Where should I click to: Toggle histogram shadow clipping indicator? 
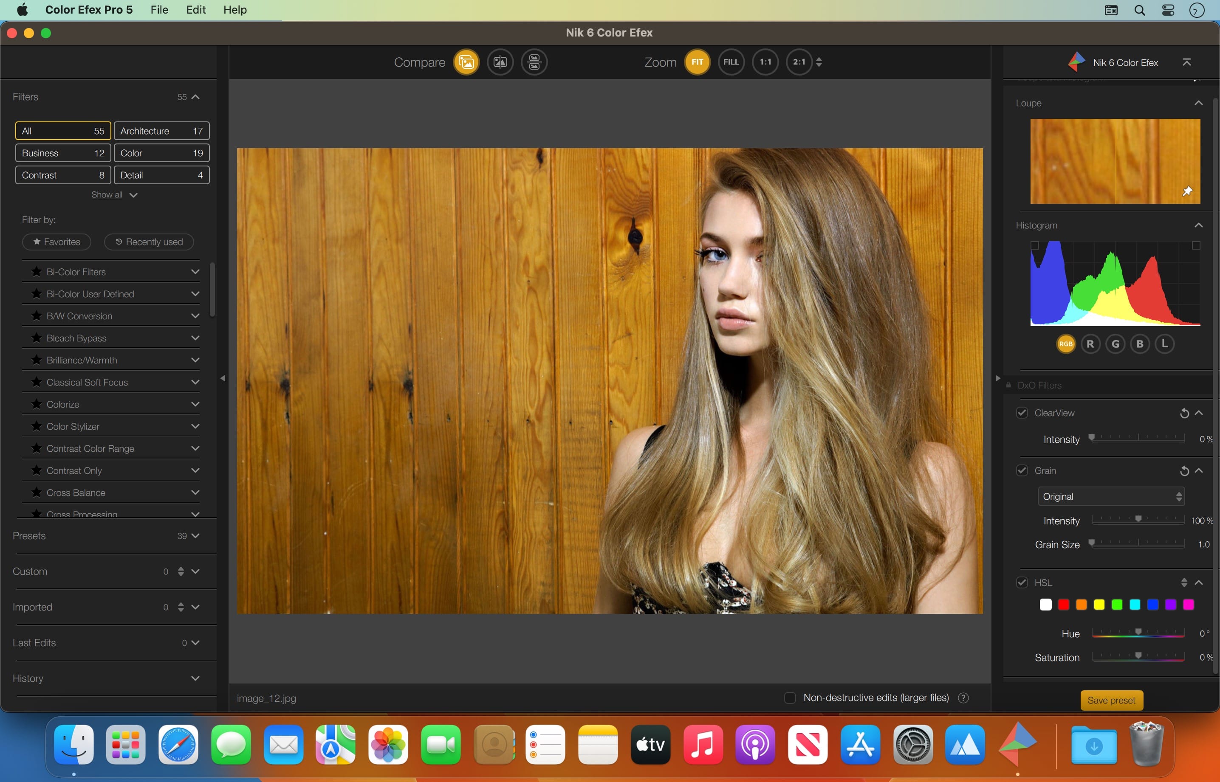pyautogui.click(x=1034, y=245)
